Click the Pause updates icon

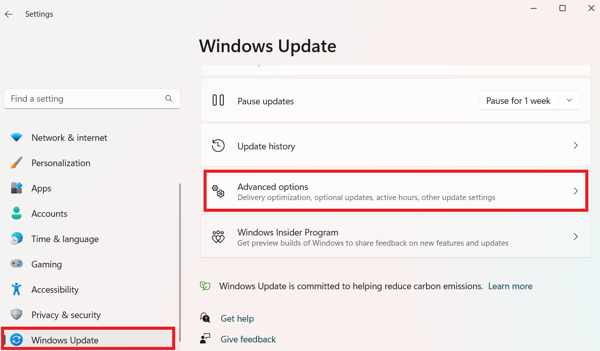[x=218, y=100]
